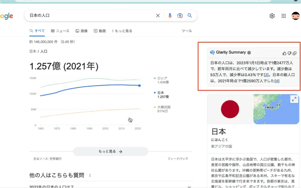Click the 1.257億 (2021年) heading

(64, 66)
